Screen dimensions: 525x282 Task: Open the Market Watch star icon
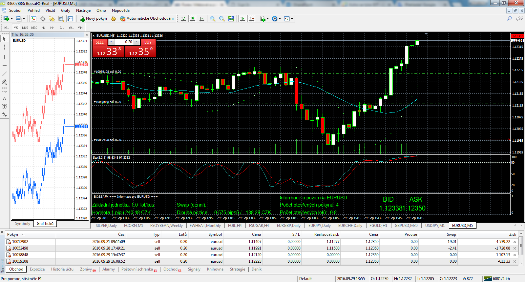(x=52, y=19)
